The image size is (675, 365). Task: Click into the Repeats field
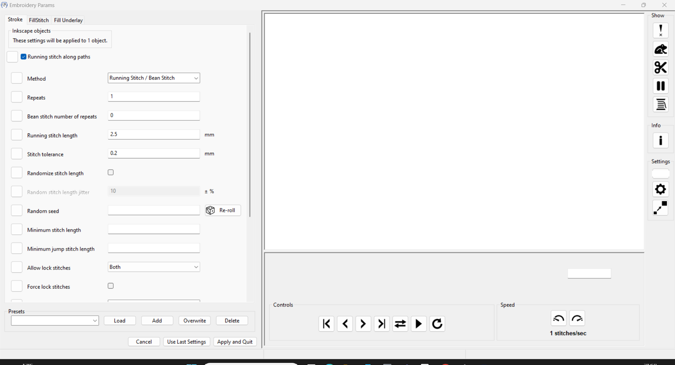click(154, 96)
